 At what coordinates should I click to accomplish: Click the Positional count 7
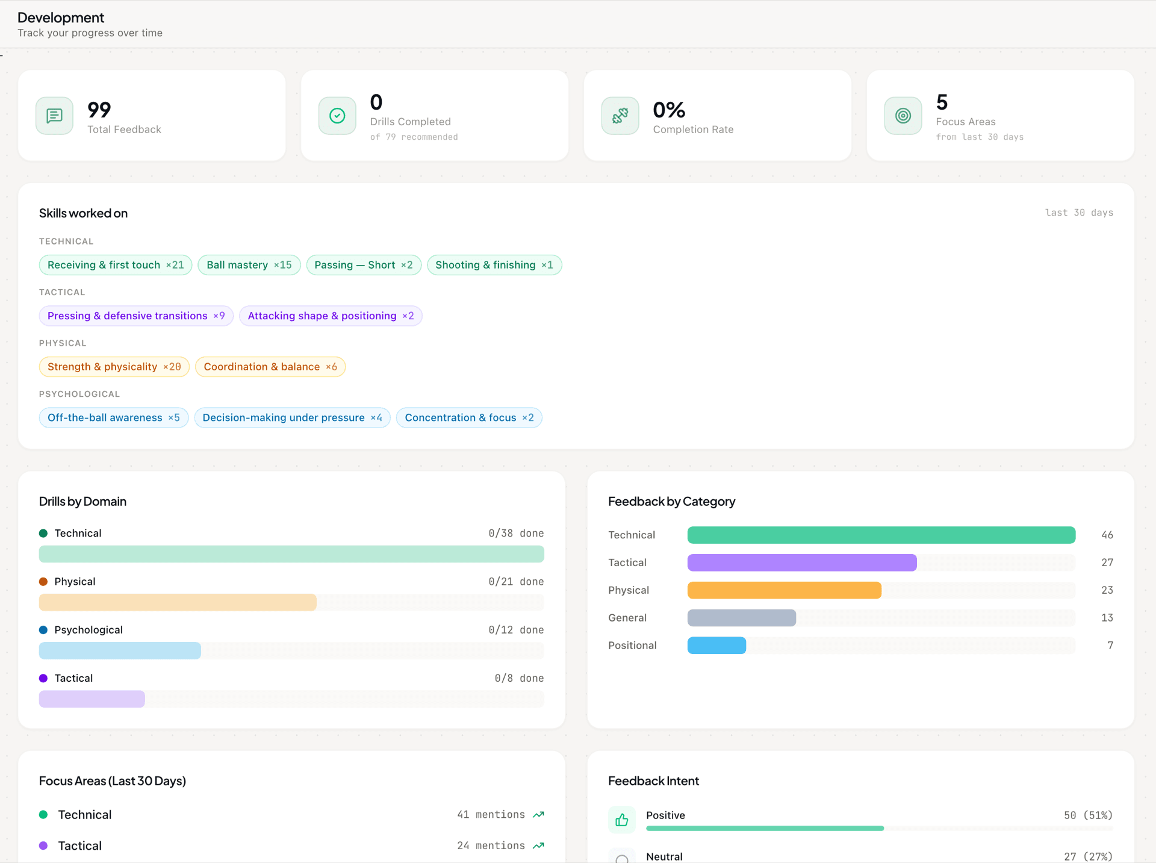click(x=1110, y=646)
